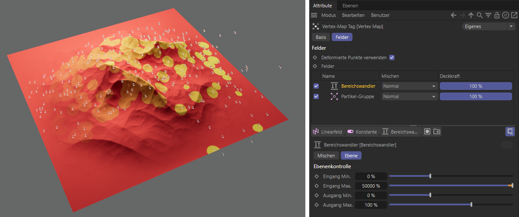
Task: Toggle the lock element icon
Action: pyautogui.click(x=497, y=15)
